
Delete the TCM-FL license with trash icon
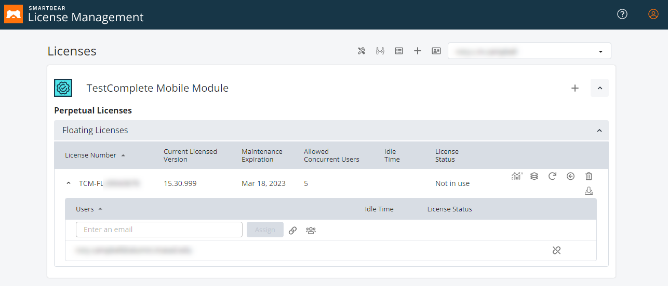(589, 176)
